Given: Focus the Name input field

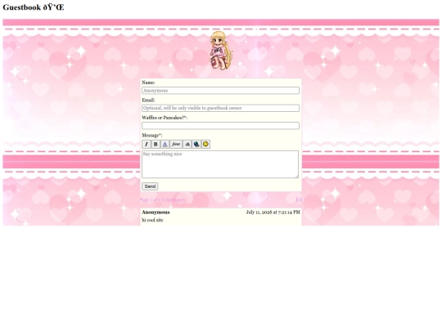Looking at the screenshot, I should click(220, 91).
